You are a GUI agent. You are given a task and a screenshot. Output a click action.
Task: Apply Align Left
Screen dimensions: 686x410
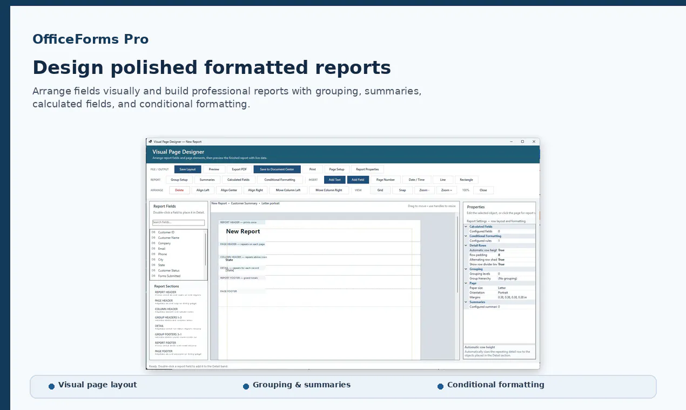pos(203,190)
